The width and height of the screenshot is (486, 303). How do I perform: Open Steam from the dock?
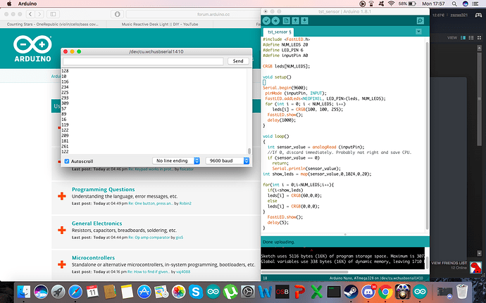click(351, 292)
